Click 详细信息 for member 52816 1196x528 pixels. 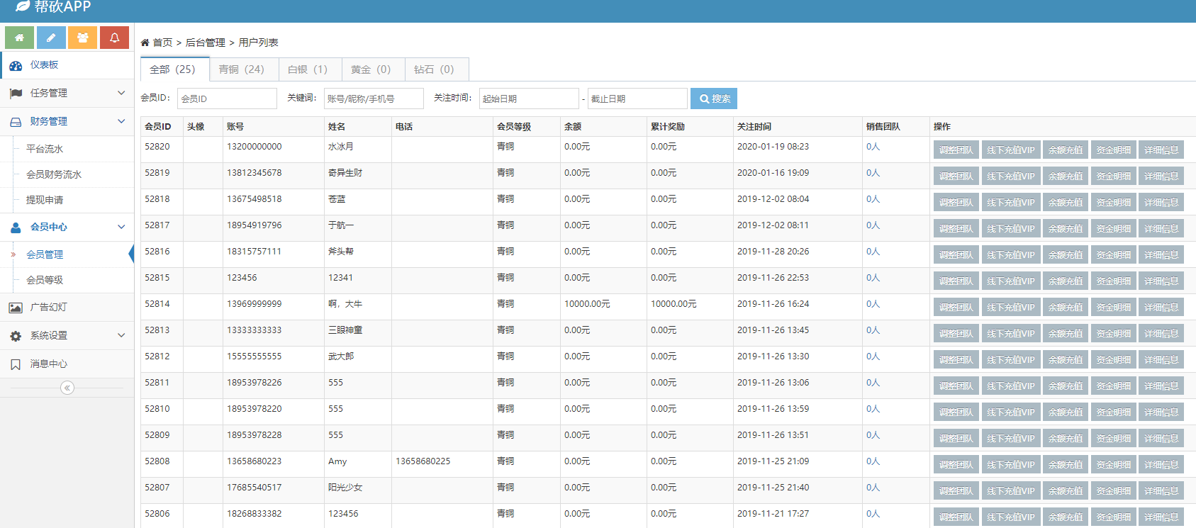1161,255
